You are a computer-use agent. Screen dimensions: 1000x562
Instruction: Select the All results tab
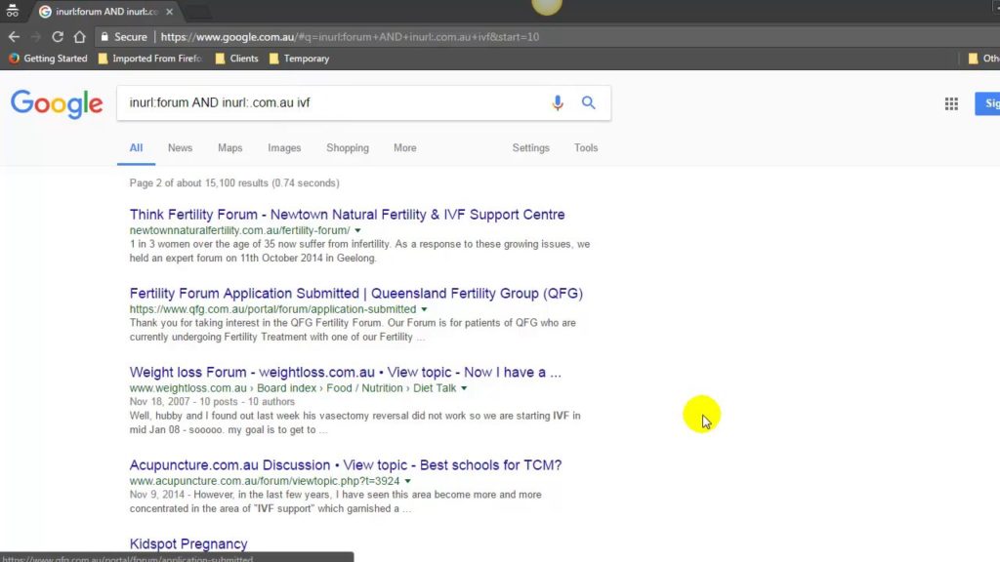136,148
